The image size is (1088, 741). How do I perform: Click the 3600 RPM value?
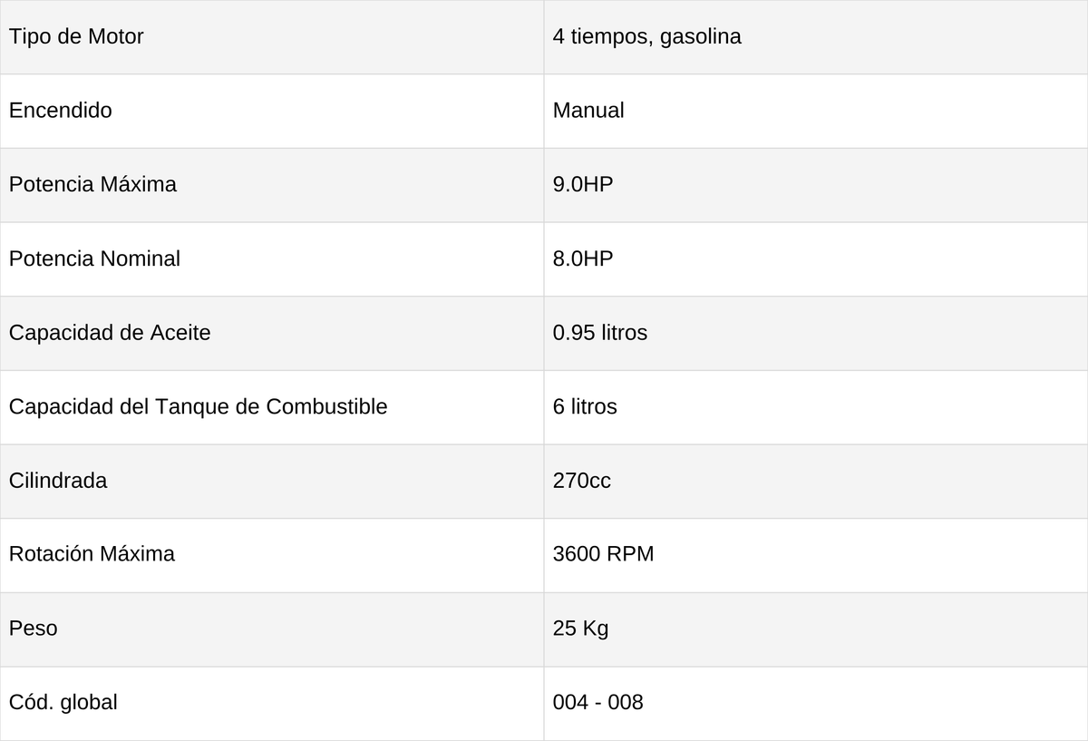603,553
